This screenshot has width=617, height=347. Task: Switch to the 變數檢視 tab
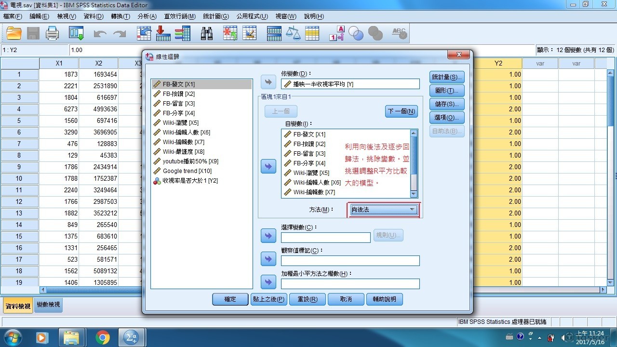point(48,305)
